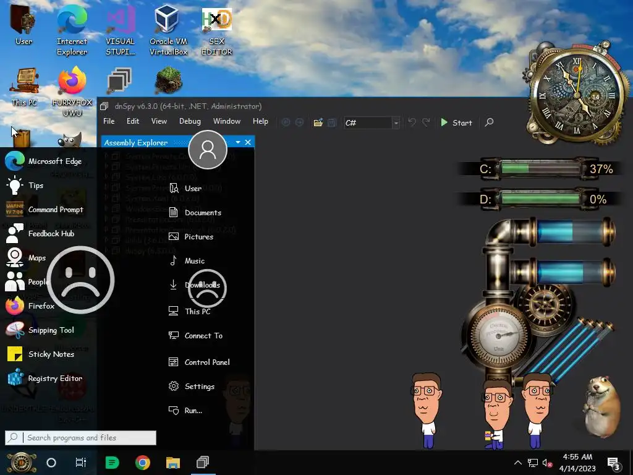Open the Help menu in dnSpy
633x475 pixels.
(x=260, y=121)
